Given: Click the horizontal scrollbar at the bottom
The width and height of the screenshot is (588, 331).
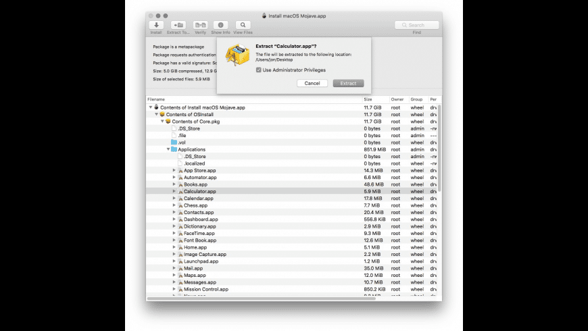Looking at the screenshot, I should pos(262,299).
